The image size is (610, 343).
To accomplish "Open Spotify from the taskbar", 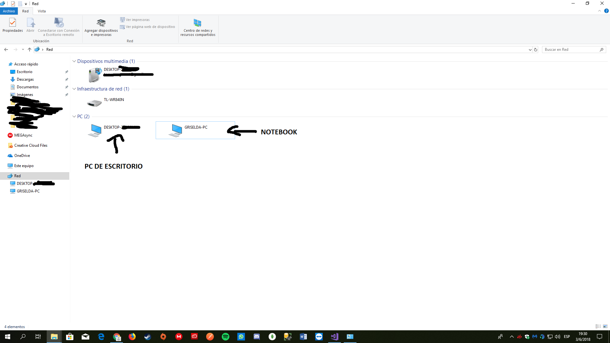I will (x=226, y=337).
